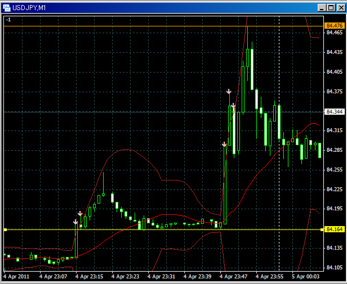Click the -1 label in top-left corner

point(8,20)
